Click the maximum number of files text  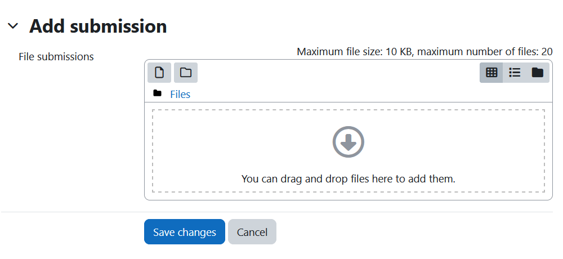pos(485,52)
